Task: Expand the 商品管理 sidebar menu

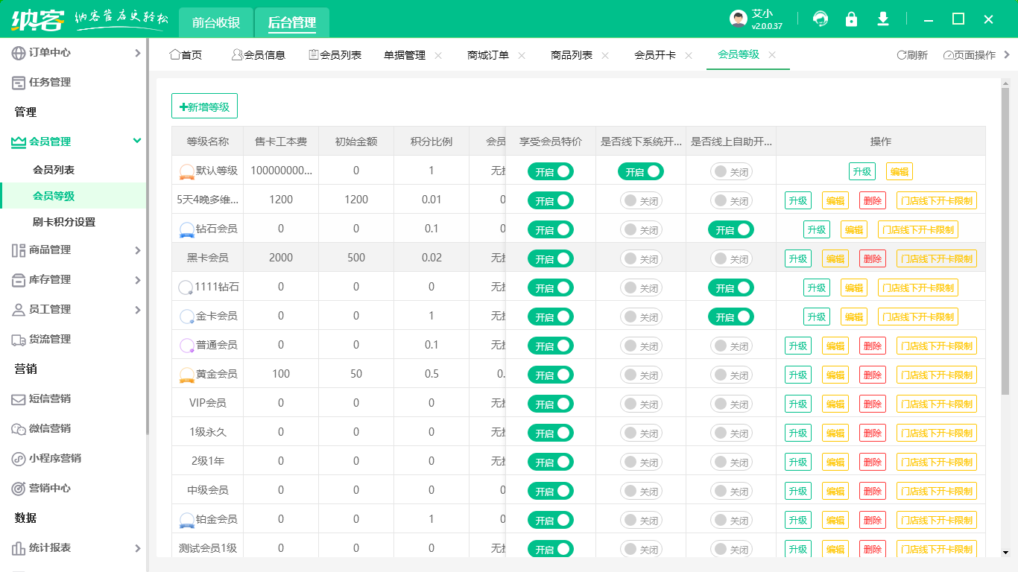Action: [x=52, y=250]
